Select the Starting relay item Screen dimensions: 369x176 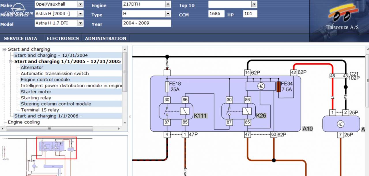coord(36,98)
